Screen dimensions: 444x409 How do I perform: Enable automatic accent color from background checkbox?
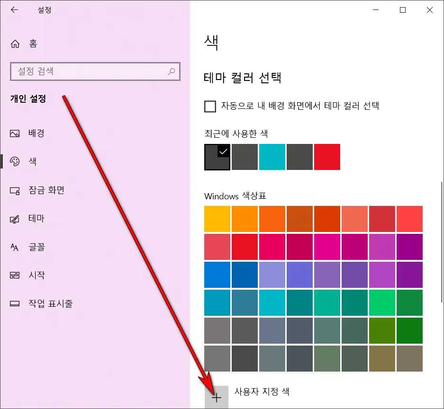(x=210, y=106)
